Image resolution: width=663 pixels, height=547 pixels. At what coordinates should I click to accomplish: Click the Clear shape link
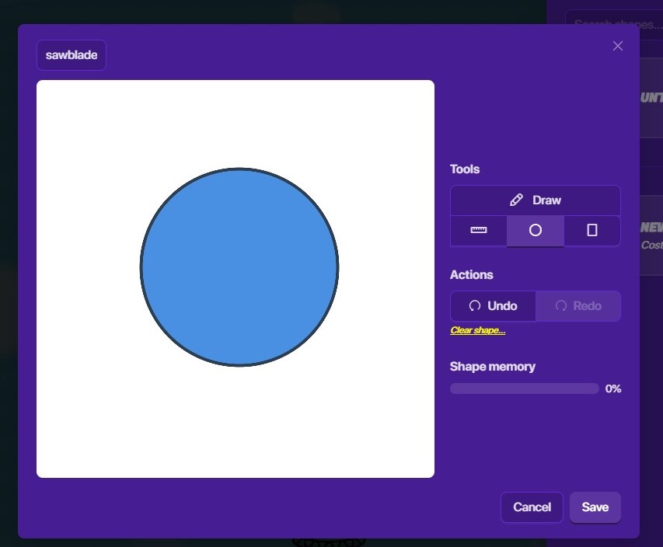477,330
